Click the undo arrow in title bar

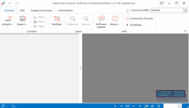(x=10, y=3)
